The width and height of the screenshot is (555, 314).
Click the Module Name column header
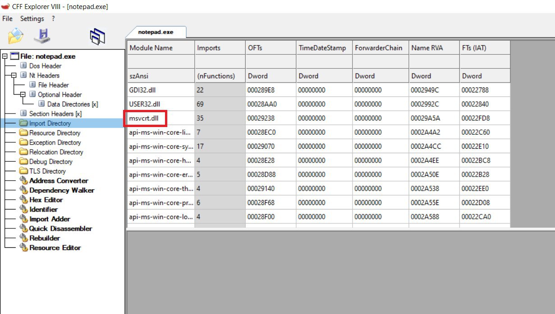coord(161,48)
